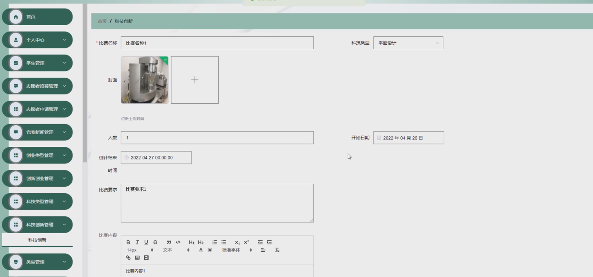Click the sidebar vertical scrollbar
The width and height of the screenshot is (593, 277).
click(85, 83)
